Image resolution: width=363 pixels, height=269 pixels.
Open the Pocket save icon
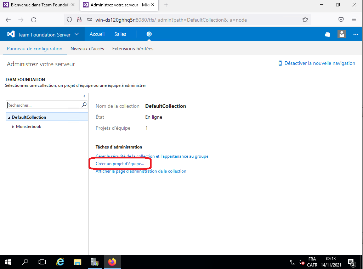[341, 19]
